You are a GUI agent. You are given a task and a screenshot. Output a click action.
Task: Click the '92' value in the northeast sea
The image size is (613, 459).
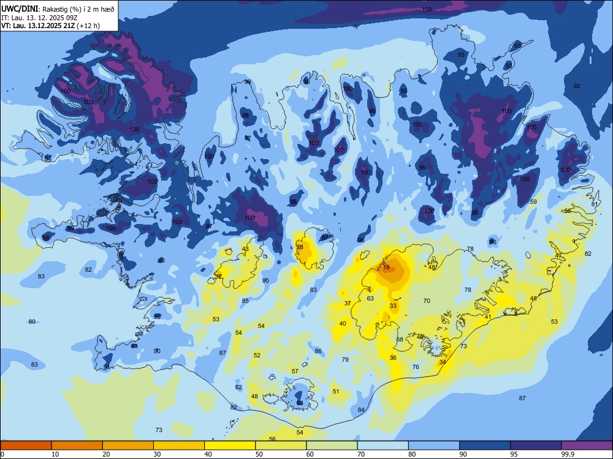[577, 86]
